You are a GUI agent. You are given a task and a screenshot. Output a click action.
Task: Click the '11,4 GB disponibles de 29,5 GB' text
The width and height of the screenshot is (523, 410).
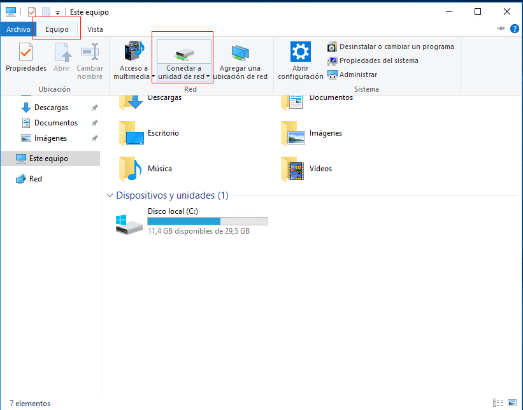coord(199,231)
